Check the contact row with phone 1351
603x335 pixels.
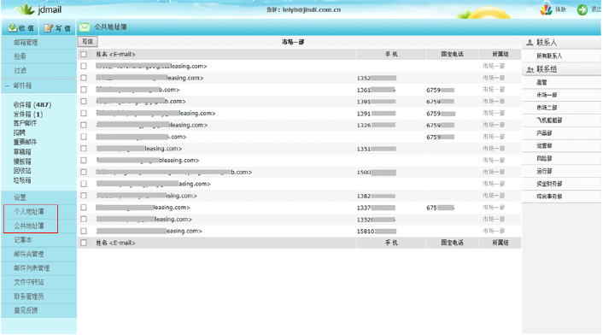[84, 149]
